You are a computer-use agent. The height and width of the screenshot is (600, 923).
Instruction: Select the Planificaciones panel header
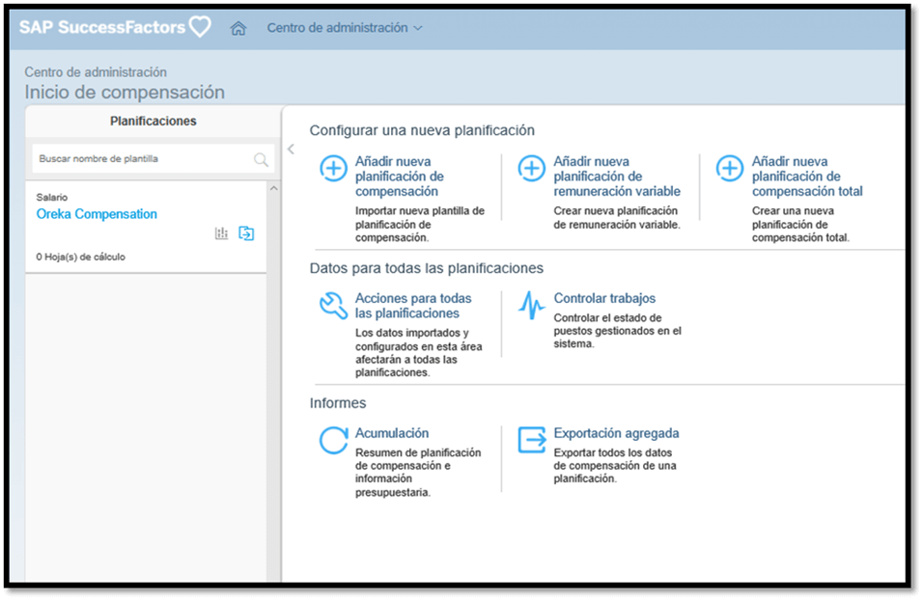pos(154,122)
